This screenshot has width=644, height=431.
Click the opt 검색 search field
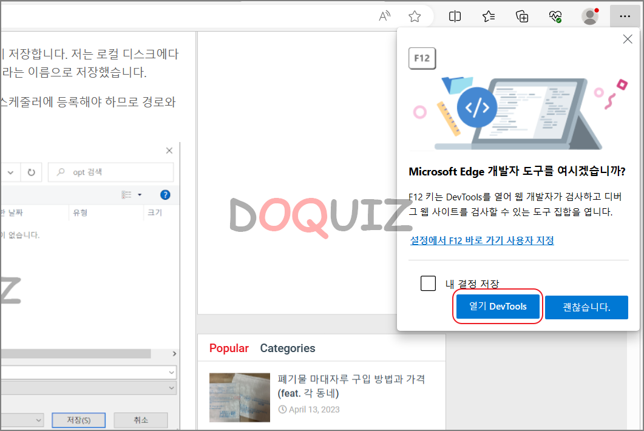tap(111, 172)
